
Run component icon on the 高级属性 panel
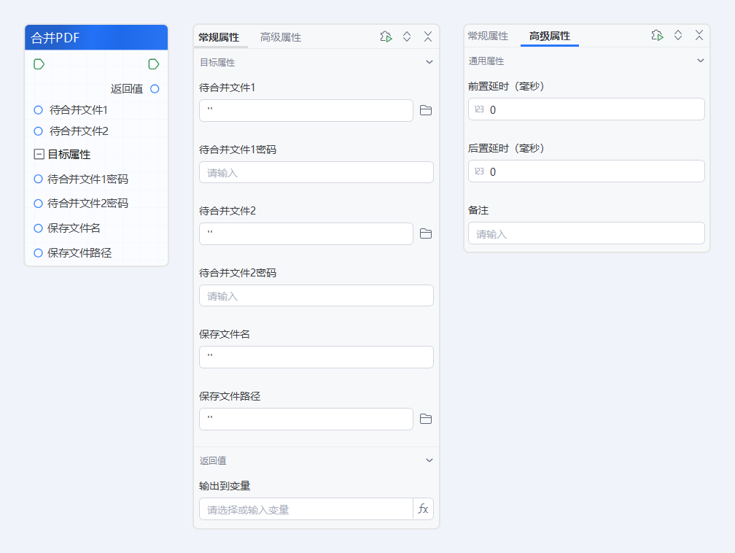[x=657, y=35]
